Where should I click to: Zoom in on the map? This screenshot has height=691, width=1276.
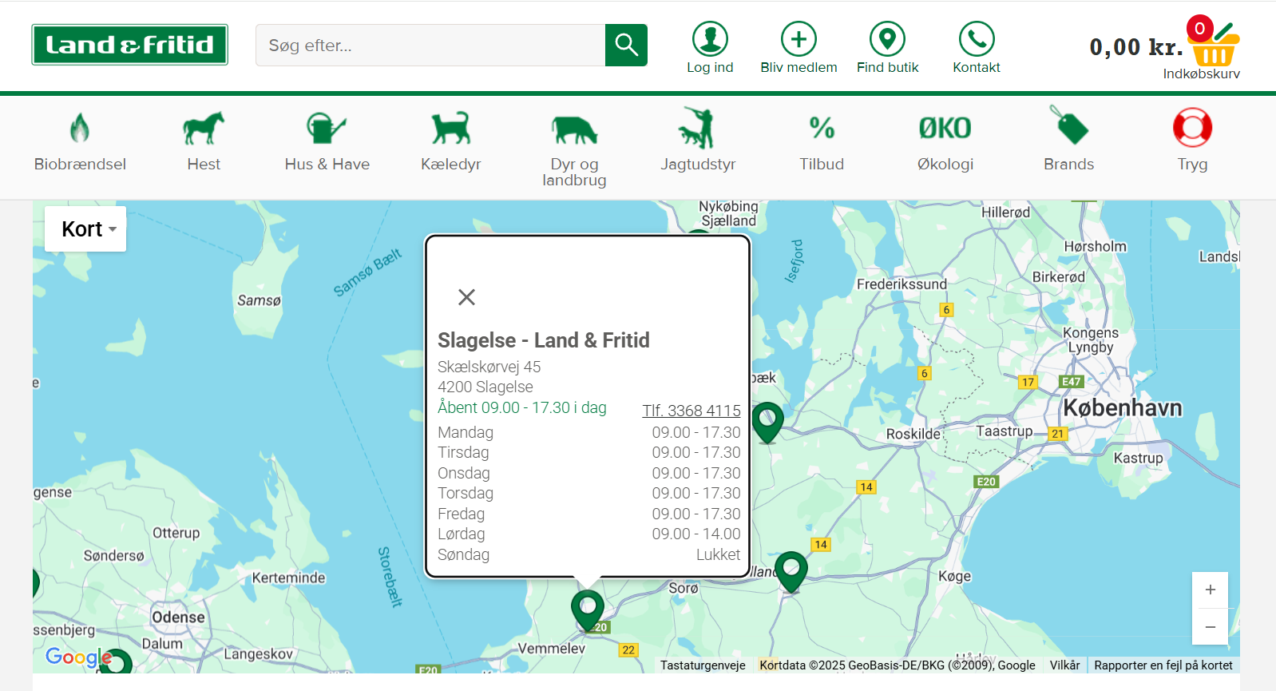(1211, 590)
